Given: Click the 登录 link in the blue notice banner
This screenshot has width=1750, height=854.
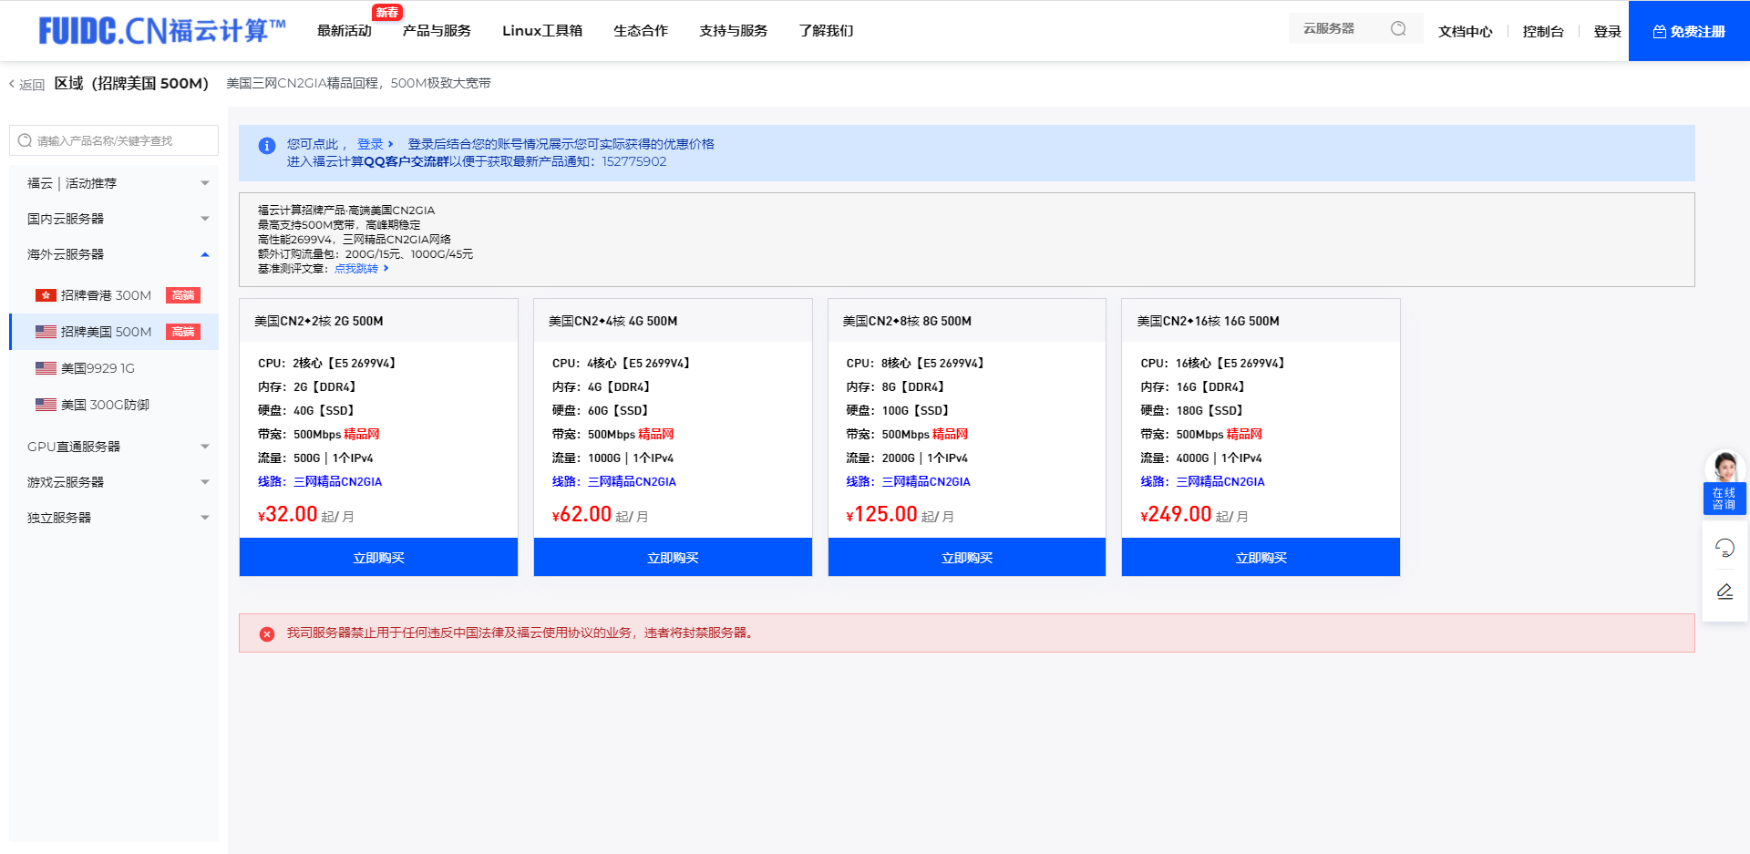Looking at the screenshot, I should coord(375,144).
